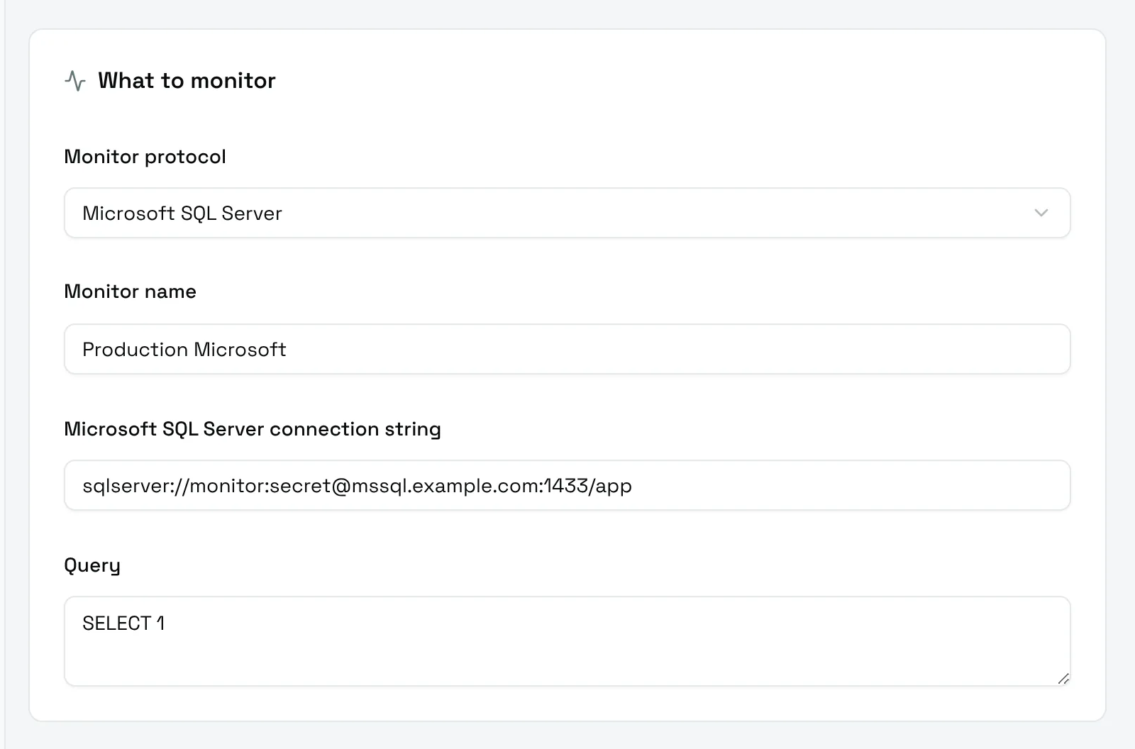Click the What to monitor heading
This screenshot has height=749, width=1135.
click(187, 81)
